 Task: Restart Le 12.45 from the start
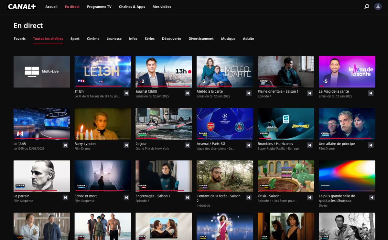[65, 145]
